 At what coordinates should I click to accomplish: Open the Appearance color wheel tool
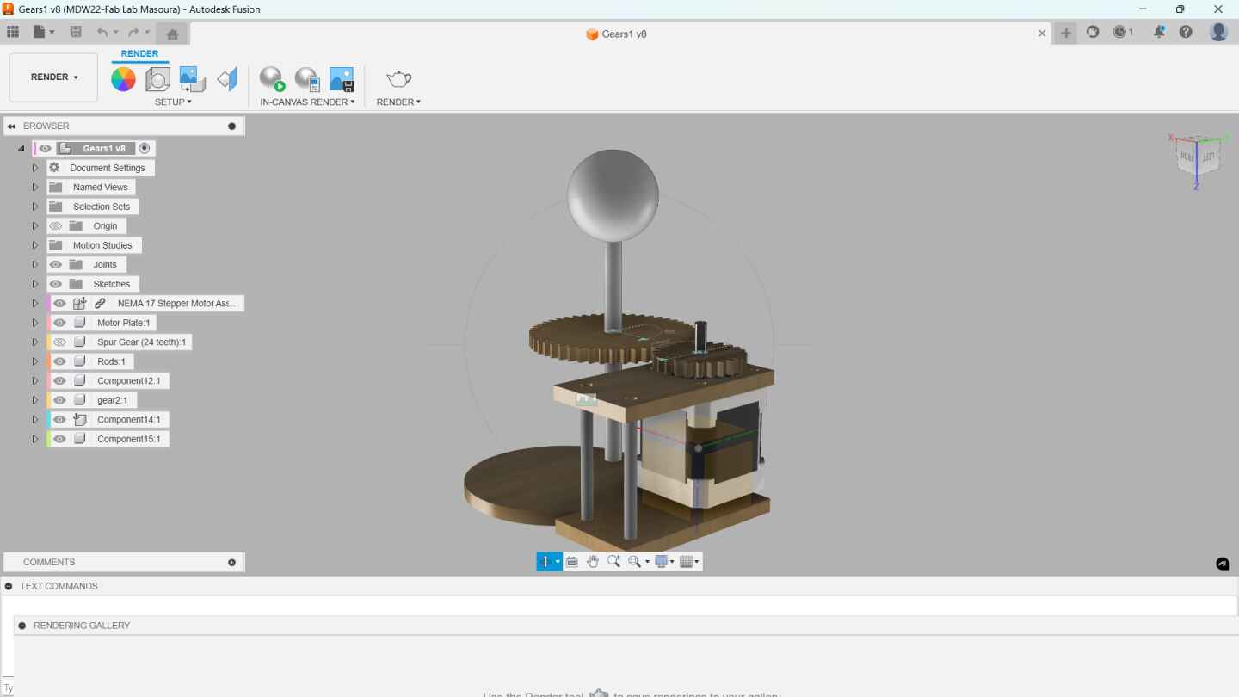click(123, 79)
